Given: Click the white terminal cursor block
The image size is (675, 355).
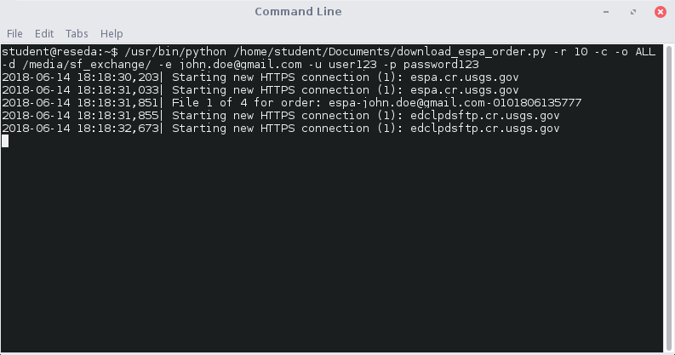Looking at the screenshot, I should coord(5,141).
